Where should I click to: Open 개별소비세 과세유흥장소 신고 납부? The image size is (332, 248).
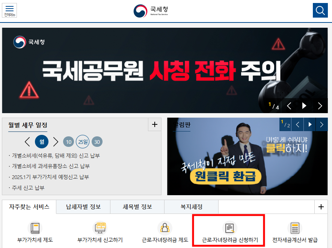[51, 166]
